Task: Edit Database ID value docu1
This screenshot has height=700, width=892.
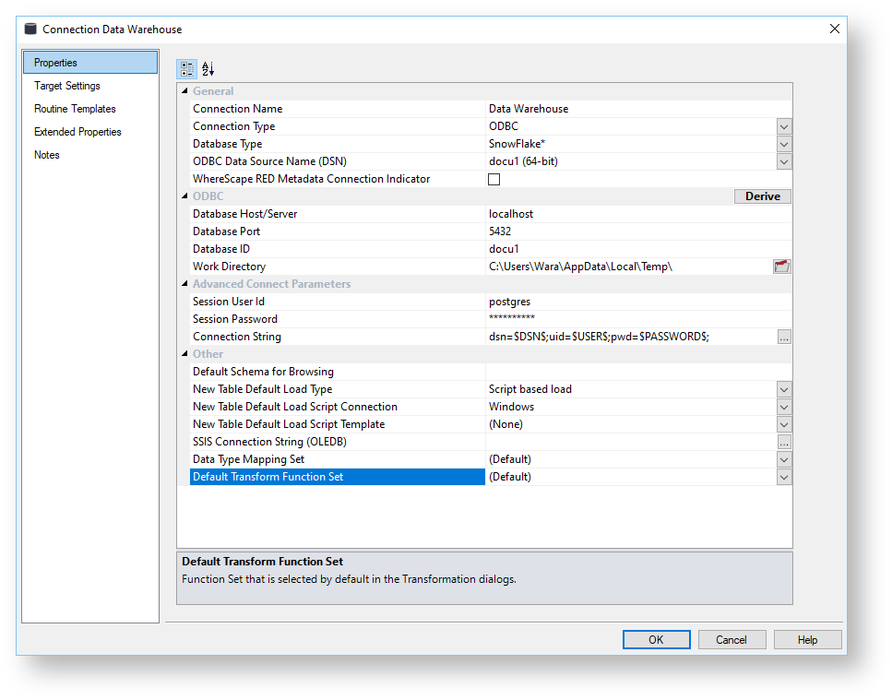Action: 638,249
